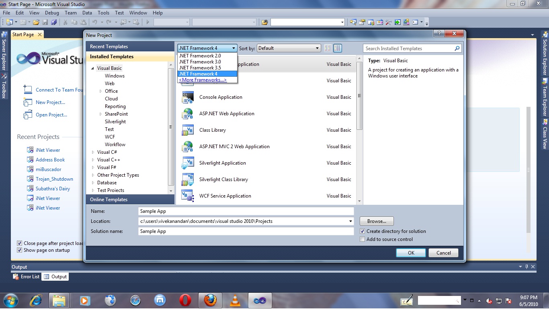Expand the Visual C++ tree node
The width and height of the screenshot is (549, 310).
coord(93,160)
